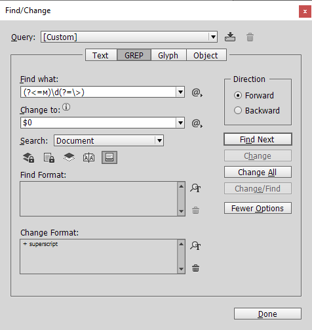The image size is (312, 330).
Task: Clear Change Format attributes trash icon
Action: (x=195, y=268)
